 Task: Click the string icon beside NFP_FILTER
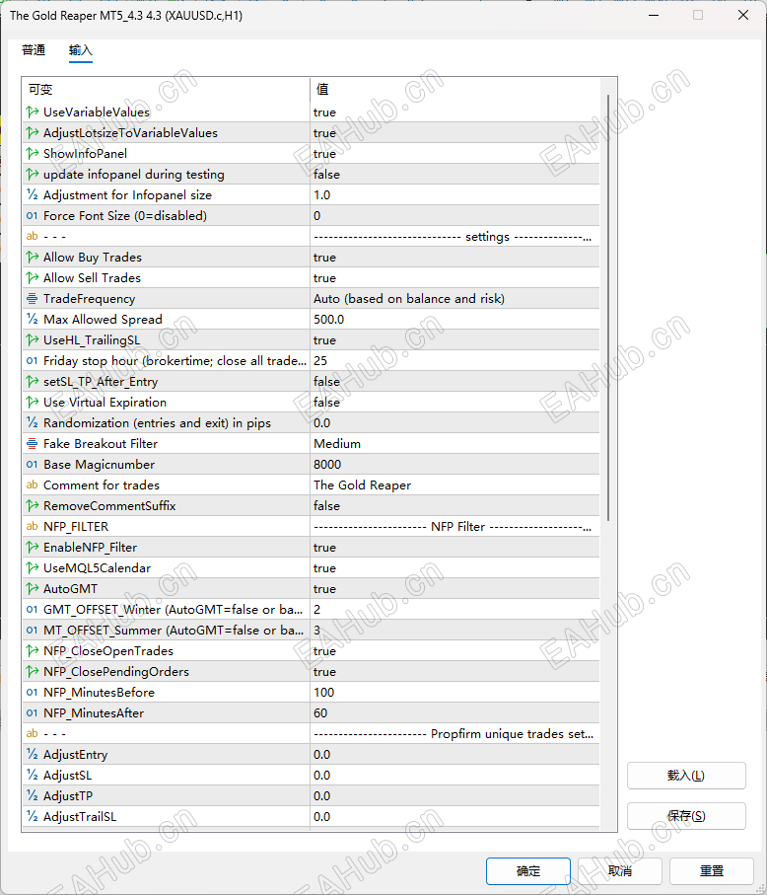pyautogui.click(x=32, y=527)
